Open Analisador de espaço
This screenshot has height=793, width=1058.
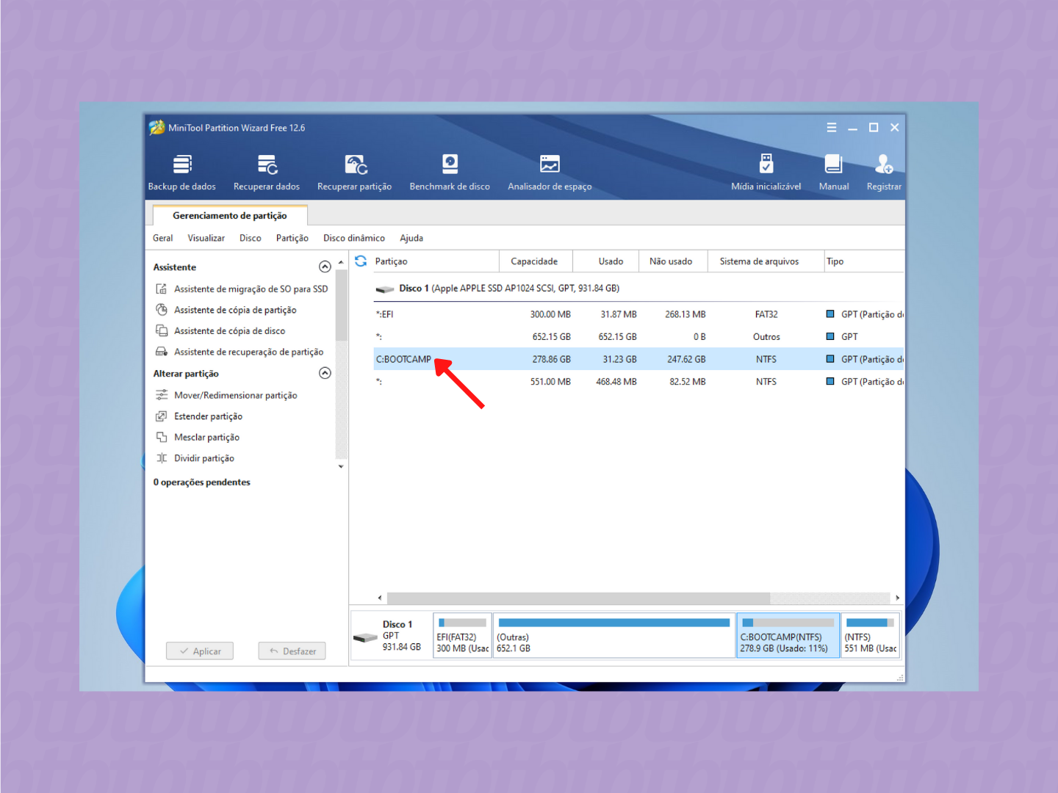[x=550, y=173]
